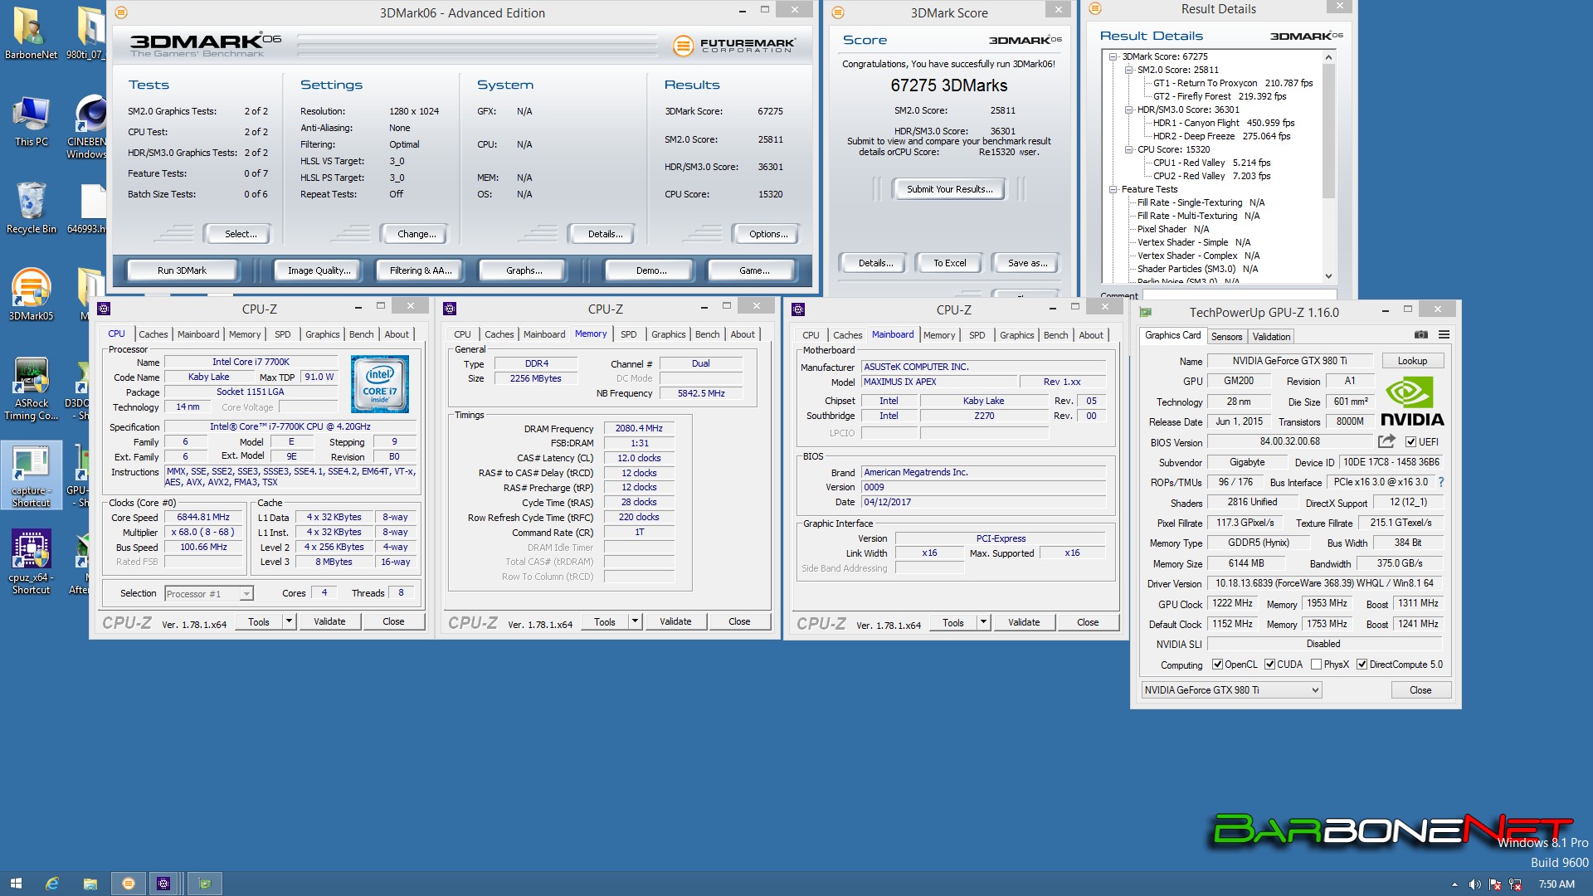Open the Processor #1 selection dropdown
The width and height of the screenshot is (1593, 896).
[x=208, y=593]
